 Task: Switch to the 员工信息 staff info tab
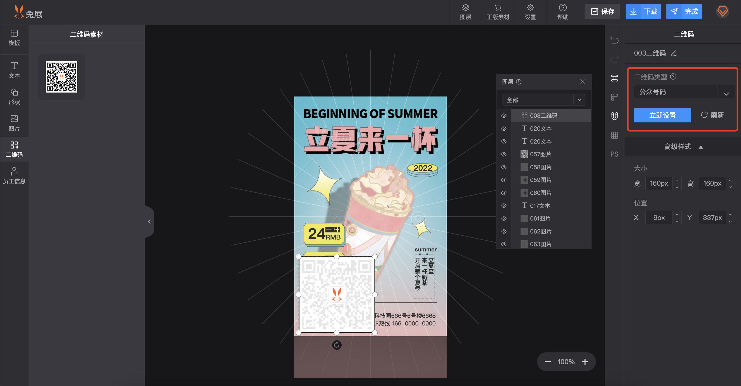[14, 176]
